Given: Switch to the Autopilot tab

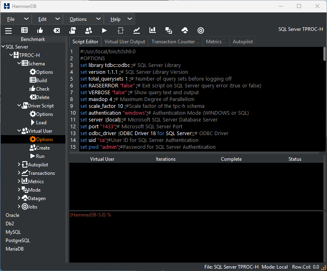Looking at the screenshot, I should (243, 42).
